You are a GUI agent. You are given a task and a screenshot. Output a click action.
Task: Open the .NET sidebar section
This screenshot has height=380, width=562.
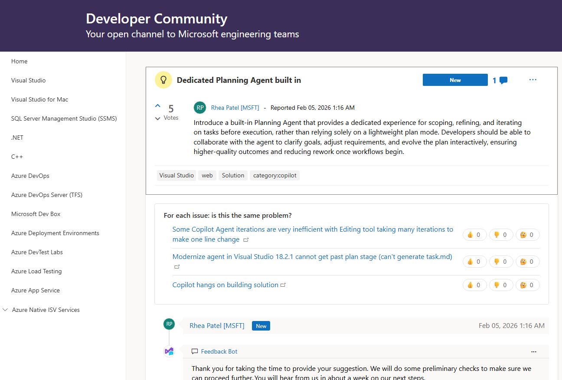click(x=17, y=138)
